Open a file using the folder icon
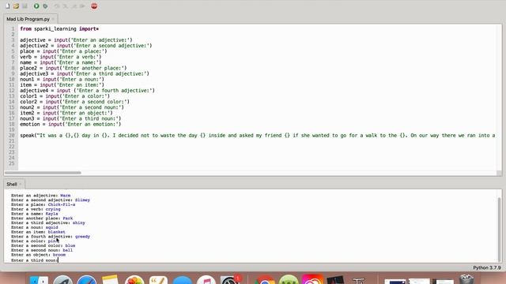506x284 pixels. click(x=16, y=6)
